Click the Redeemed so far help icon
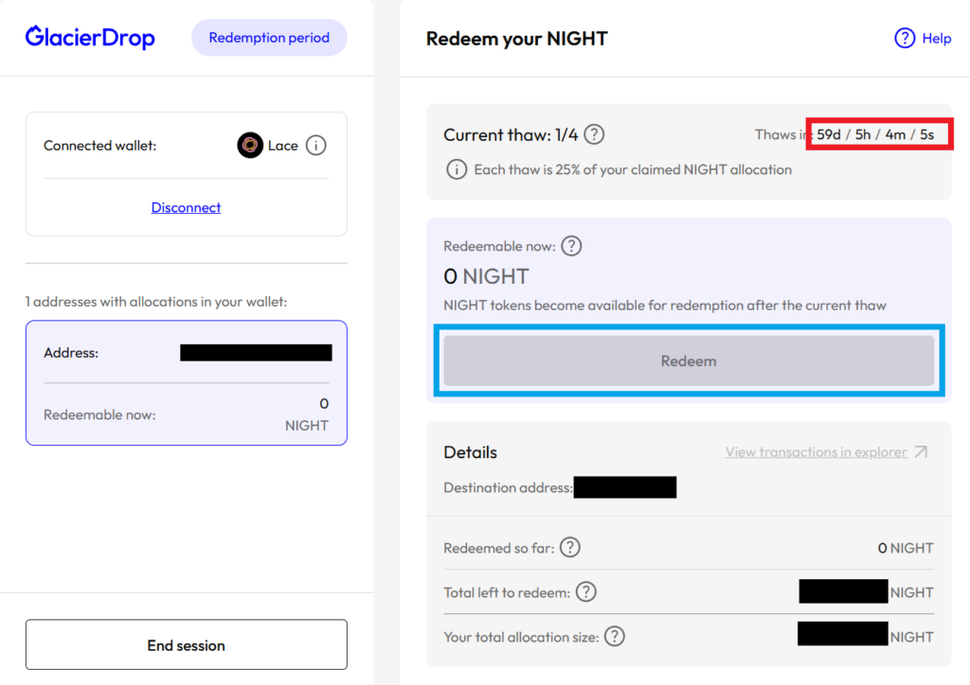The image size is (970, 685). (x=570, y=548)
